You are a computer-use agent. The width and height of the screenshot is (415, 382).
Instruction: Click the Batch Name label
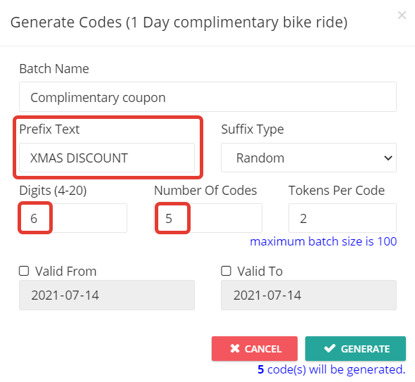pyautogui.click(x=54, y=69)
